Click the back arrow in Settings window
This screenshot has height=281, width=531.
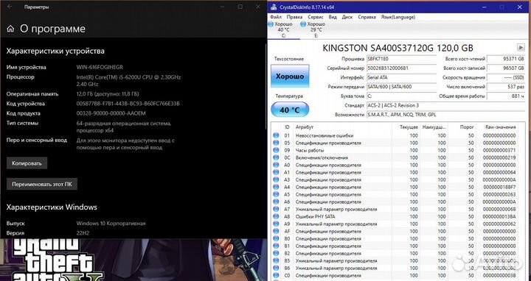(10, 7)
